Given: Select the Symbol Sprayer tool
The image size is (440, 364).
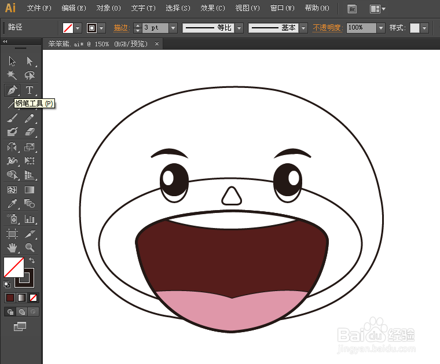Looking at the screenshot, I should click(12, 218).
